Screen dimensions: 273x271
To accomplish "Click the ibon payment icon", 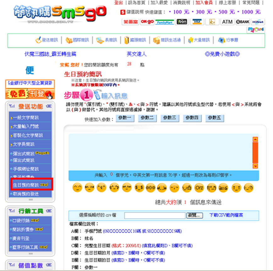I will click(182, 22).
